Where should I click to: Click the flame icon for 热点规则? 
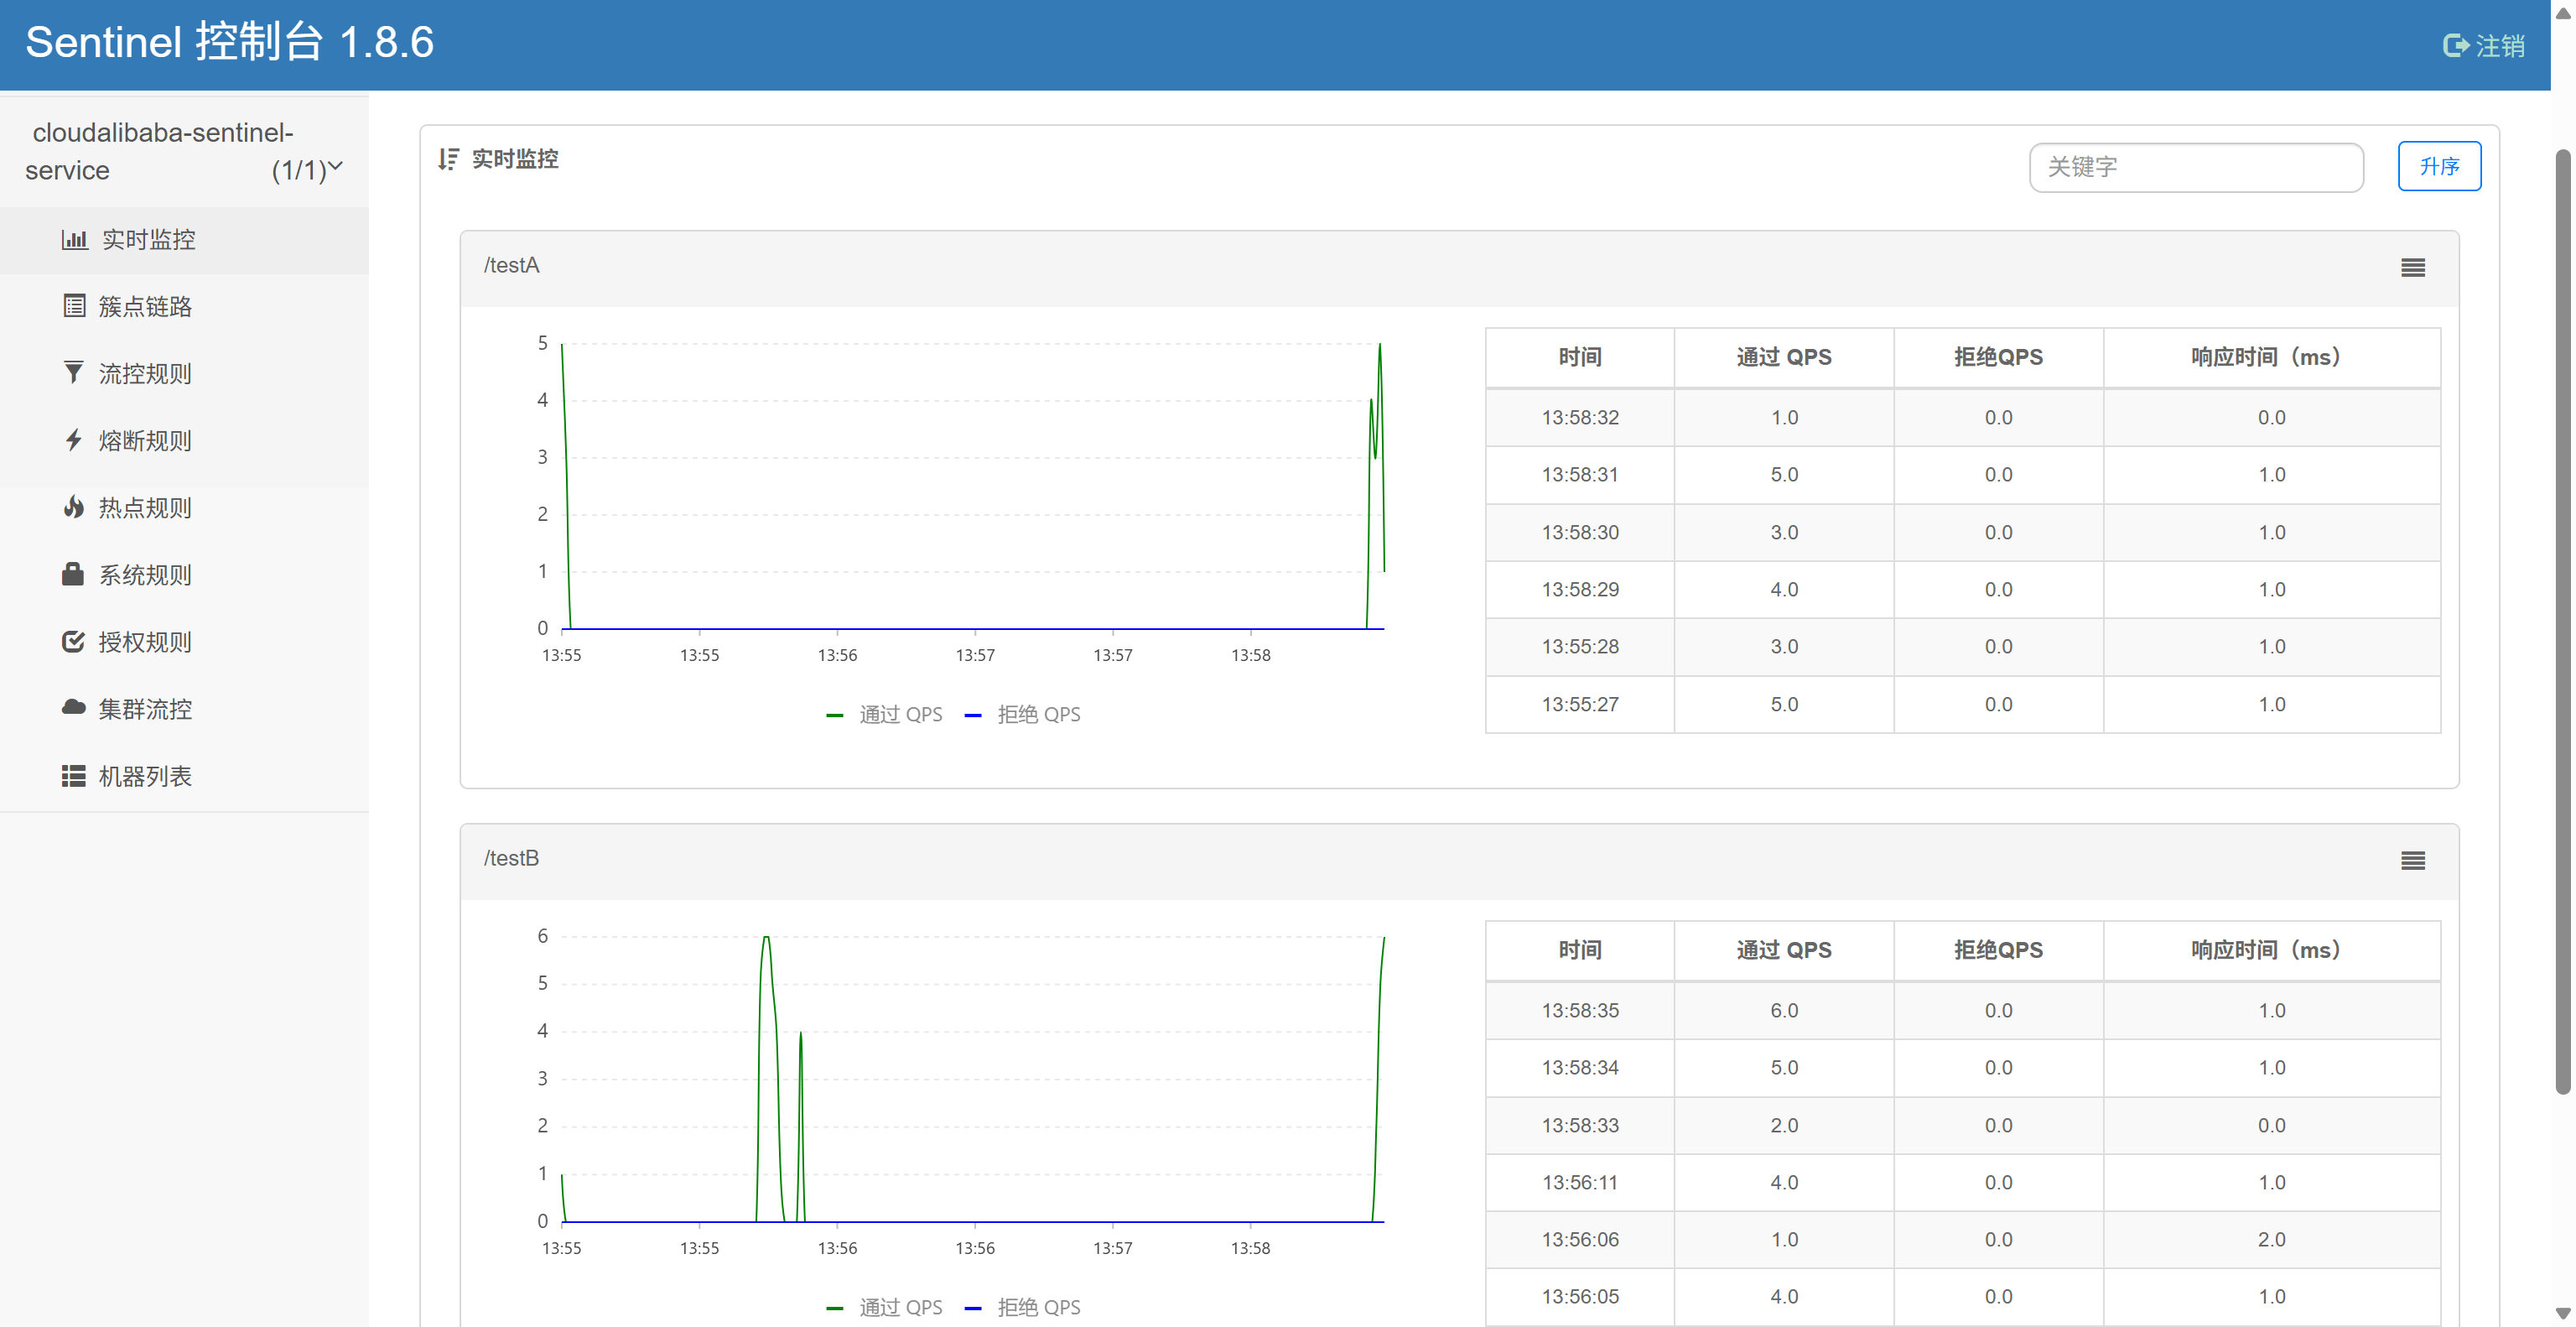(73, 507)
